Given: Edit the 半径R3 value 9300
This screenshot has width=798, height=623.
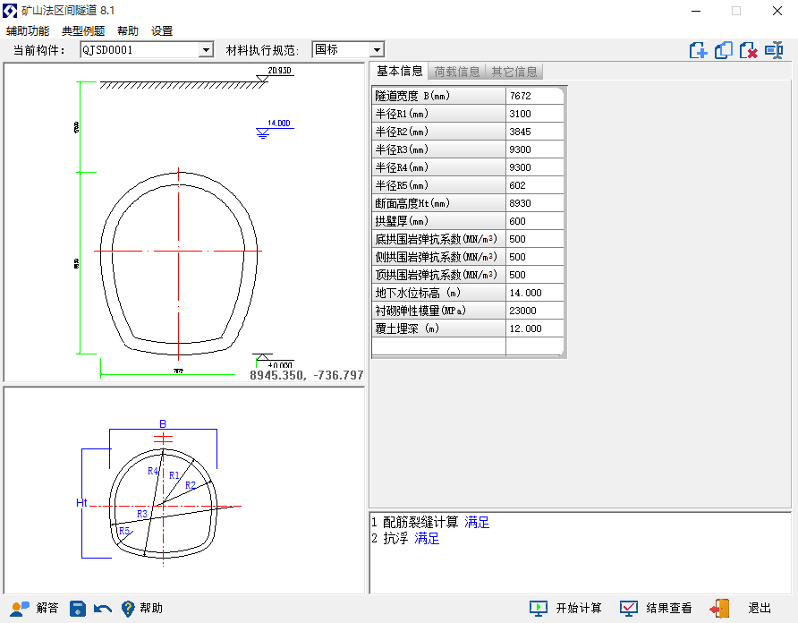Looking at the screenshot, I should 535,149.
